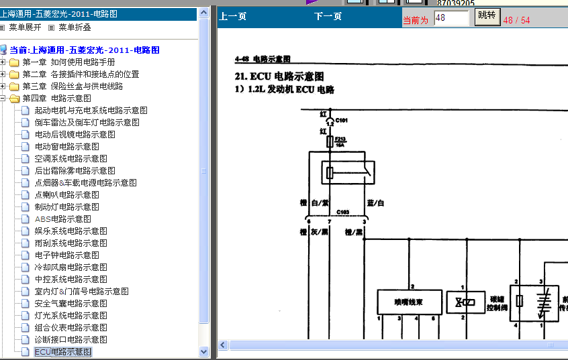Open ABS电路示意图
This screenshot has height=360, width=568.
coord(63,219)
